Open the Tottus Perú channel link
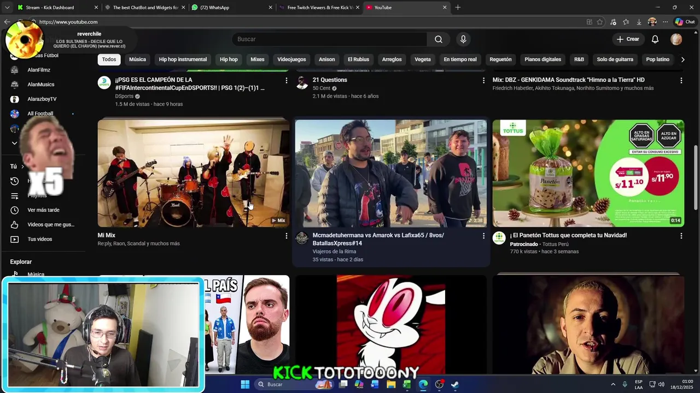 click(x=556, y=244)
